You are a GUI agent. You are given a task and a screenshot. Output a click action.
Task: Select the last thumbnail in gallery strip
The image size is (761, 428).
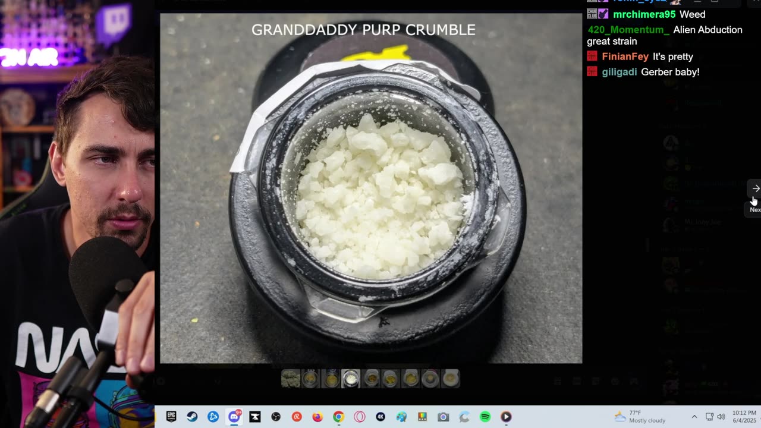(451, 378)
